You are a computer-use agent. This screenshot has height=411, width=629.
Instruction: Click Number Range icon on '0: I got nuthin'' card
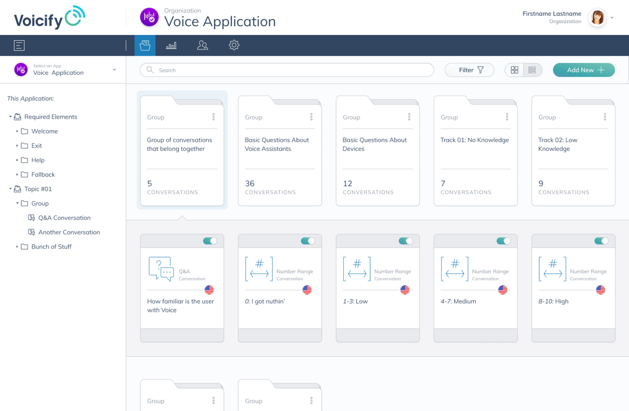pyautogui.click(x=259, y=269)
